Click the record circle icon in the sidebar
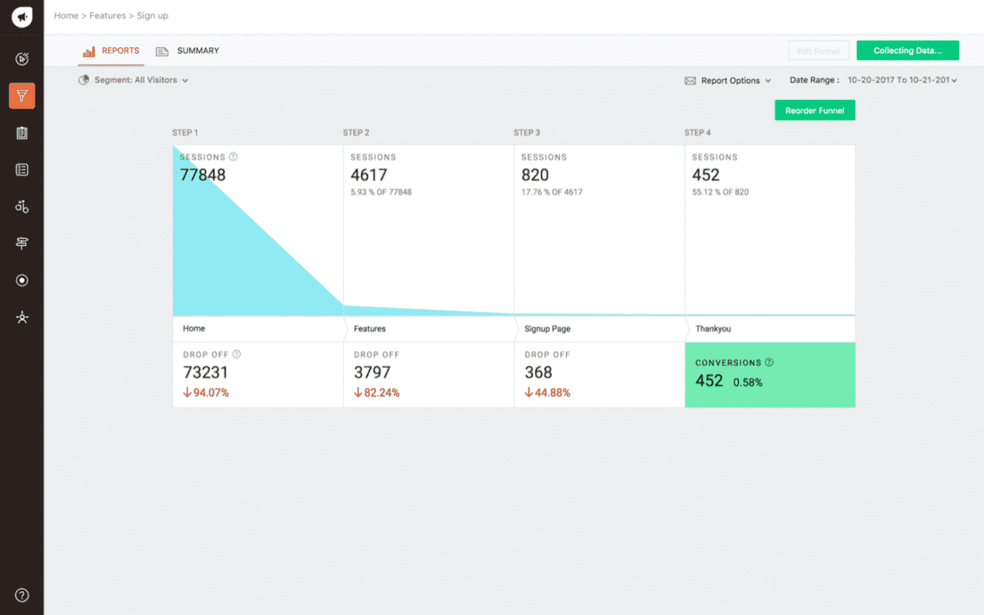 [x=22, y=281]
